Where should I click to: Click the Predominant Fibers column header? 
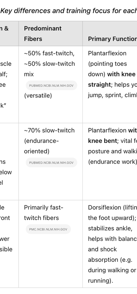coord(43,34)
